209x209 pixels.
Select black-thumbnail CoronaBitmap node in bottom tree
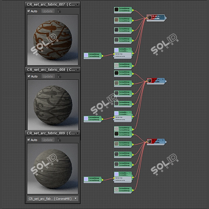(123, 134)
